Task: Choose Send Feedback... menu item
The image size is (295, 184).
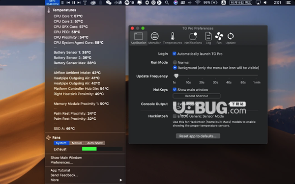Action: (64, 175)
